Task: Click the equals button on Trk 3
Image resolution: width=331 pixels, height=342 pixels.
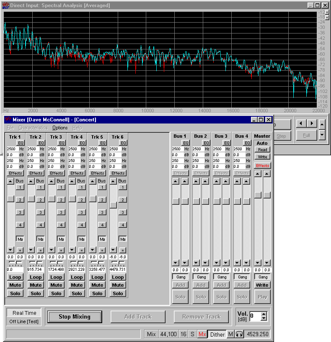Action: click(61, 250)
